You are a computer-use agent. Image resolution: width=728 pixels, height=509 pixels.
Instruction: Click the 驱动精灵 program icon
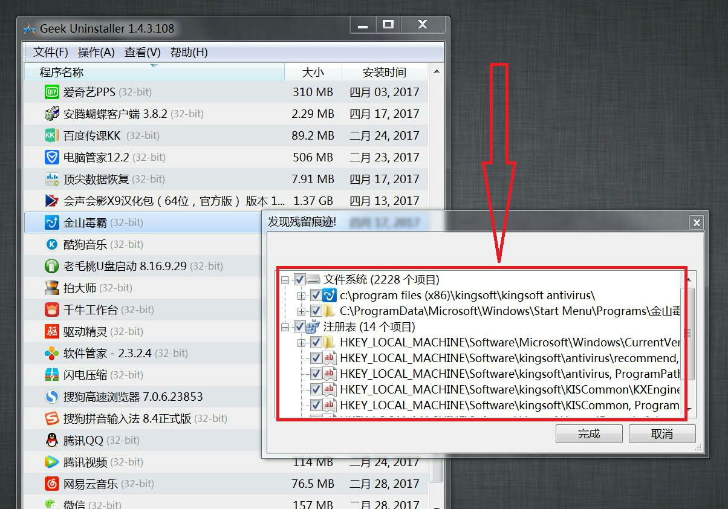[52, 331]
